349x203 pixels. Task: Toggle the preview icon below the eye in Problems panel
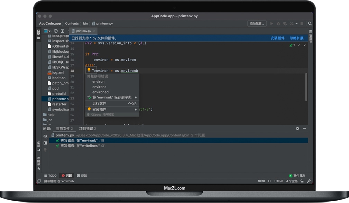(x=45, y=142)
